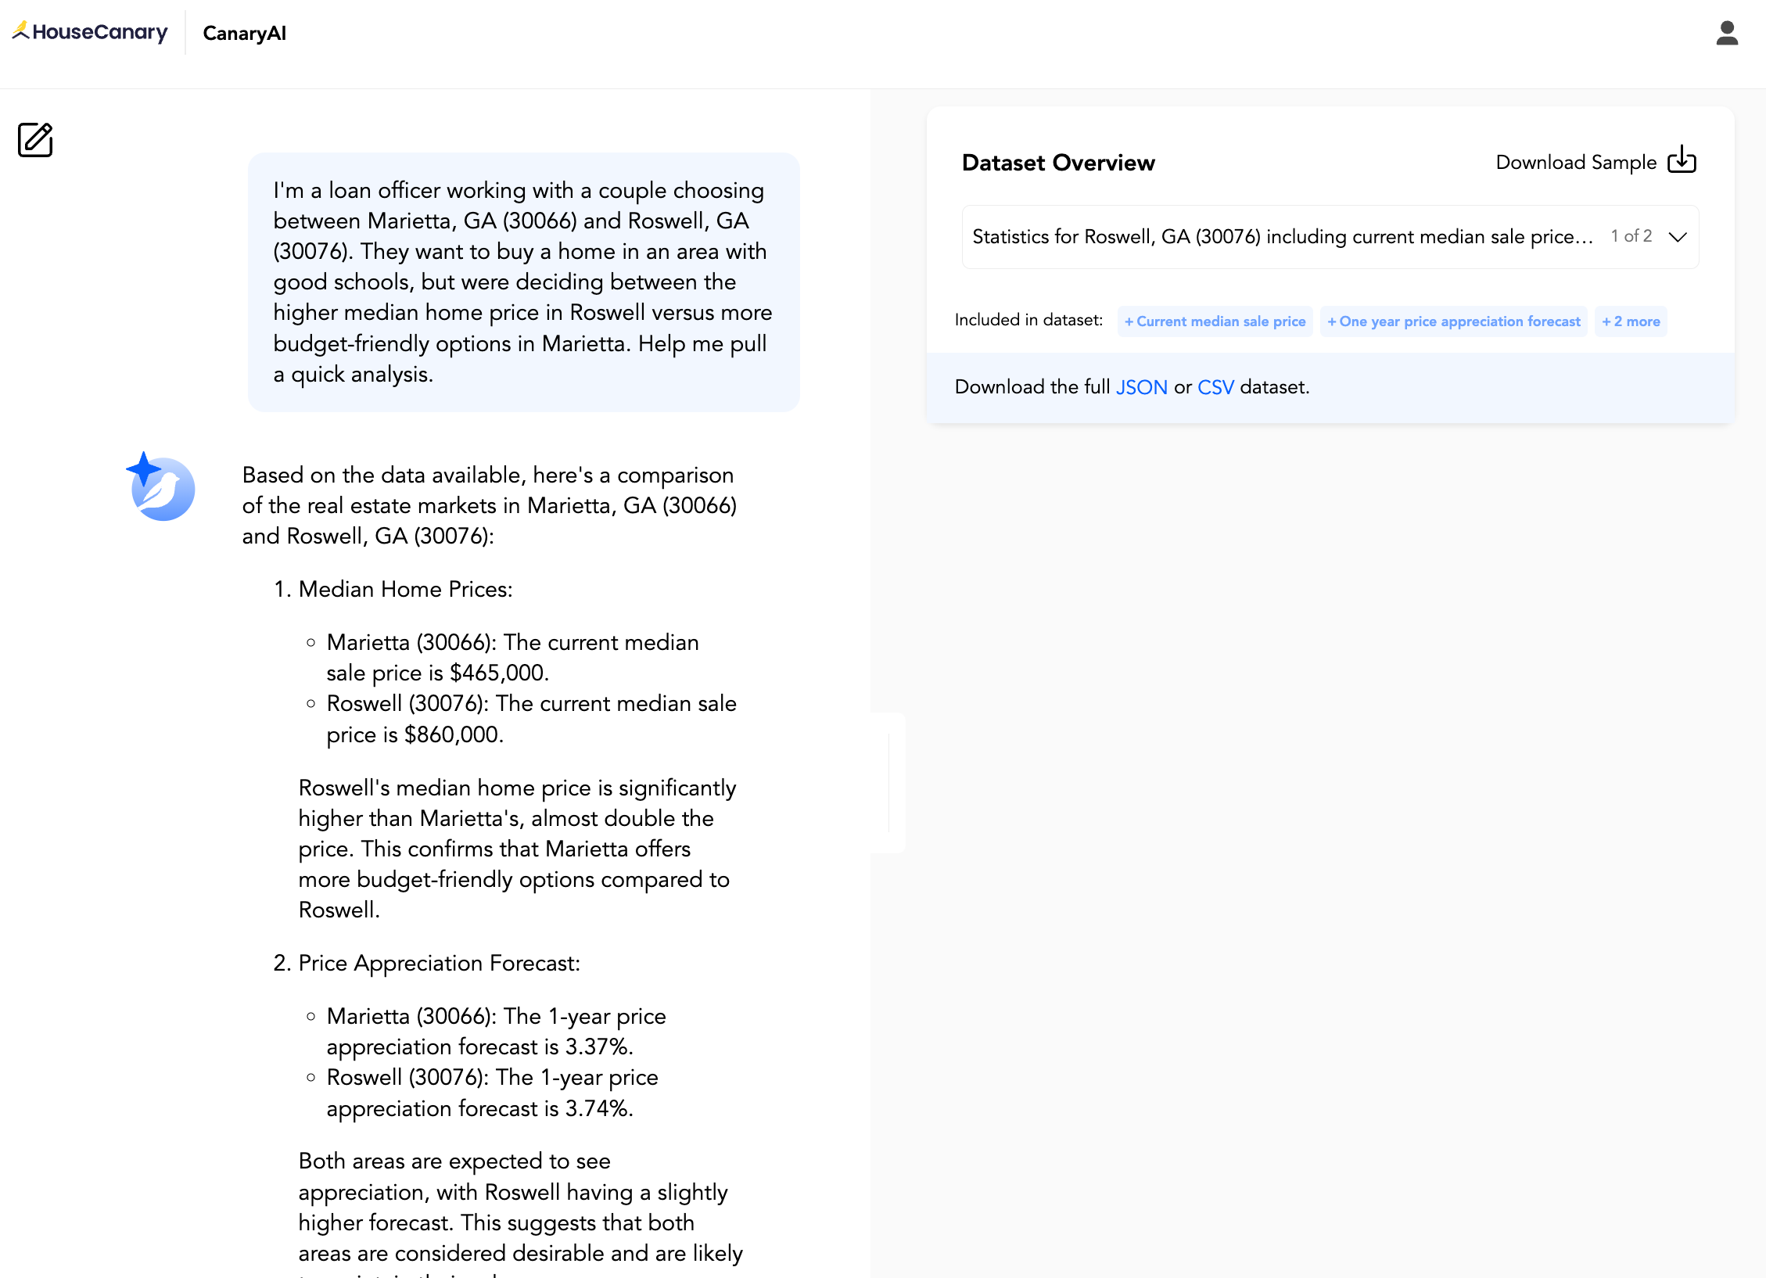Open the Statistics for Roswell dataset dropdown
Screen dimensions: 1766x1278
1283,237
